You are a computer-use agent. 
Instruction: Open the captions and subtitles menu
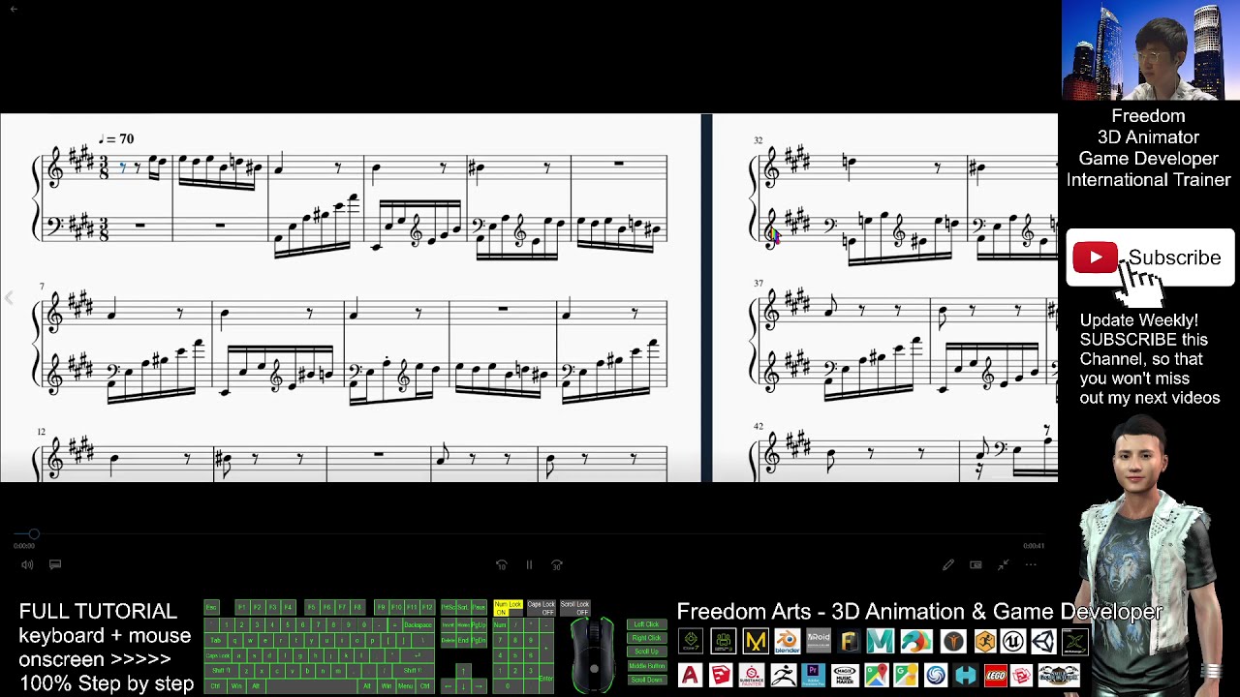pyautogui.click(x=55, y=564)
